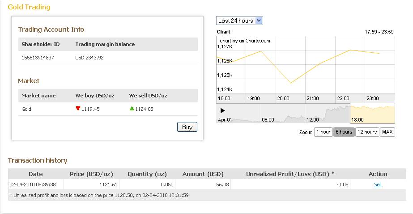
Task: Click the Price (USD/oz) column header
Action: click(91, 174)
